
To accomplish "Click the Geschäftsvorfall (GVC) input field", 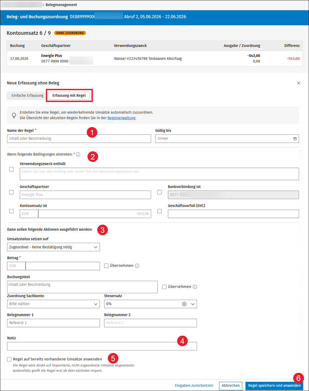I will pos(233,214).
